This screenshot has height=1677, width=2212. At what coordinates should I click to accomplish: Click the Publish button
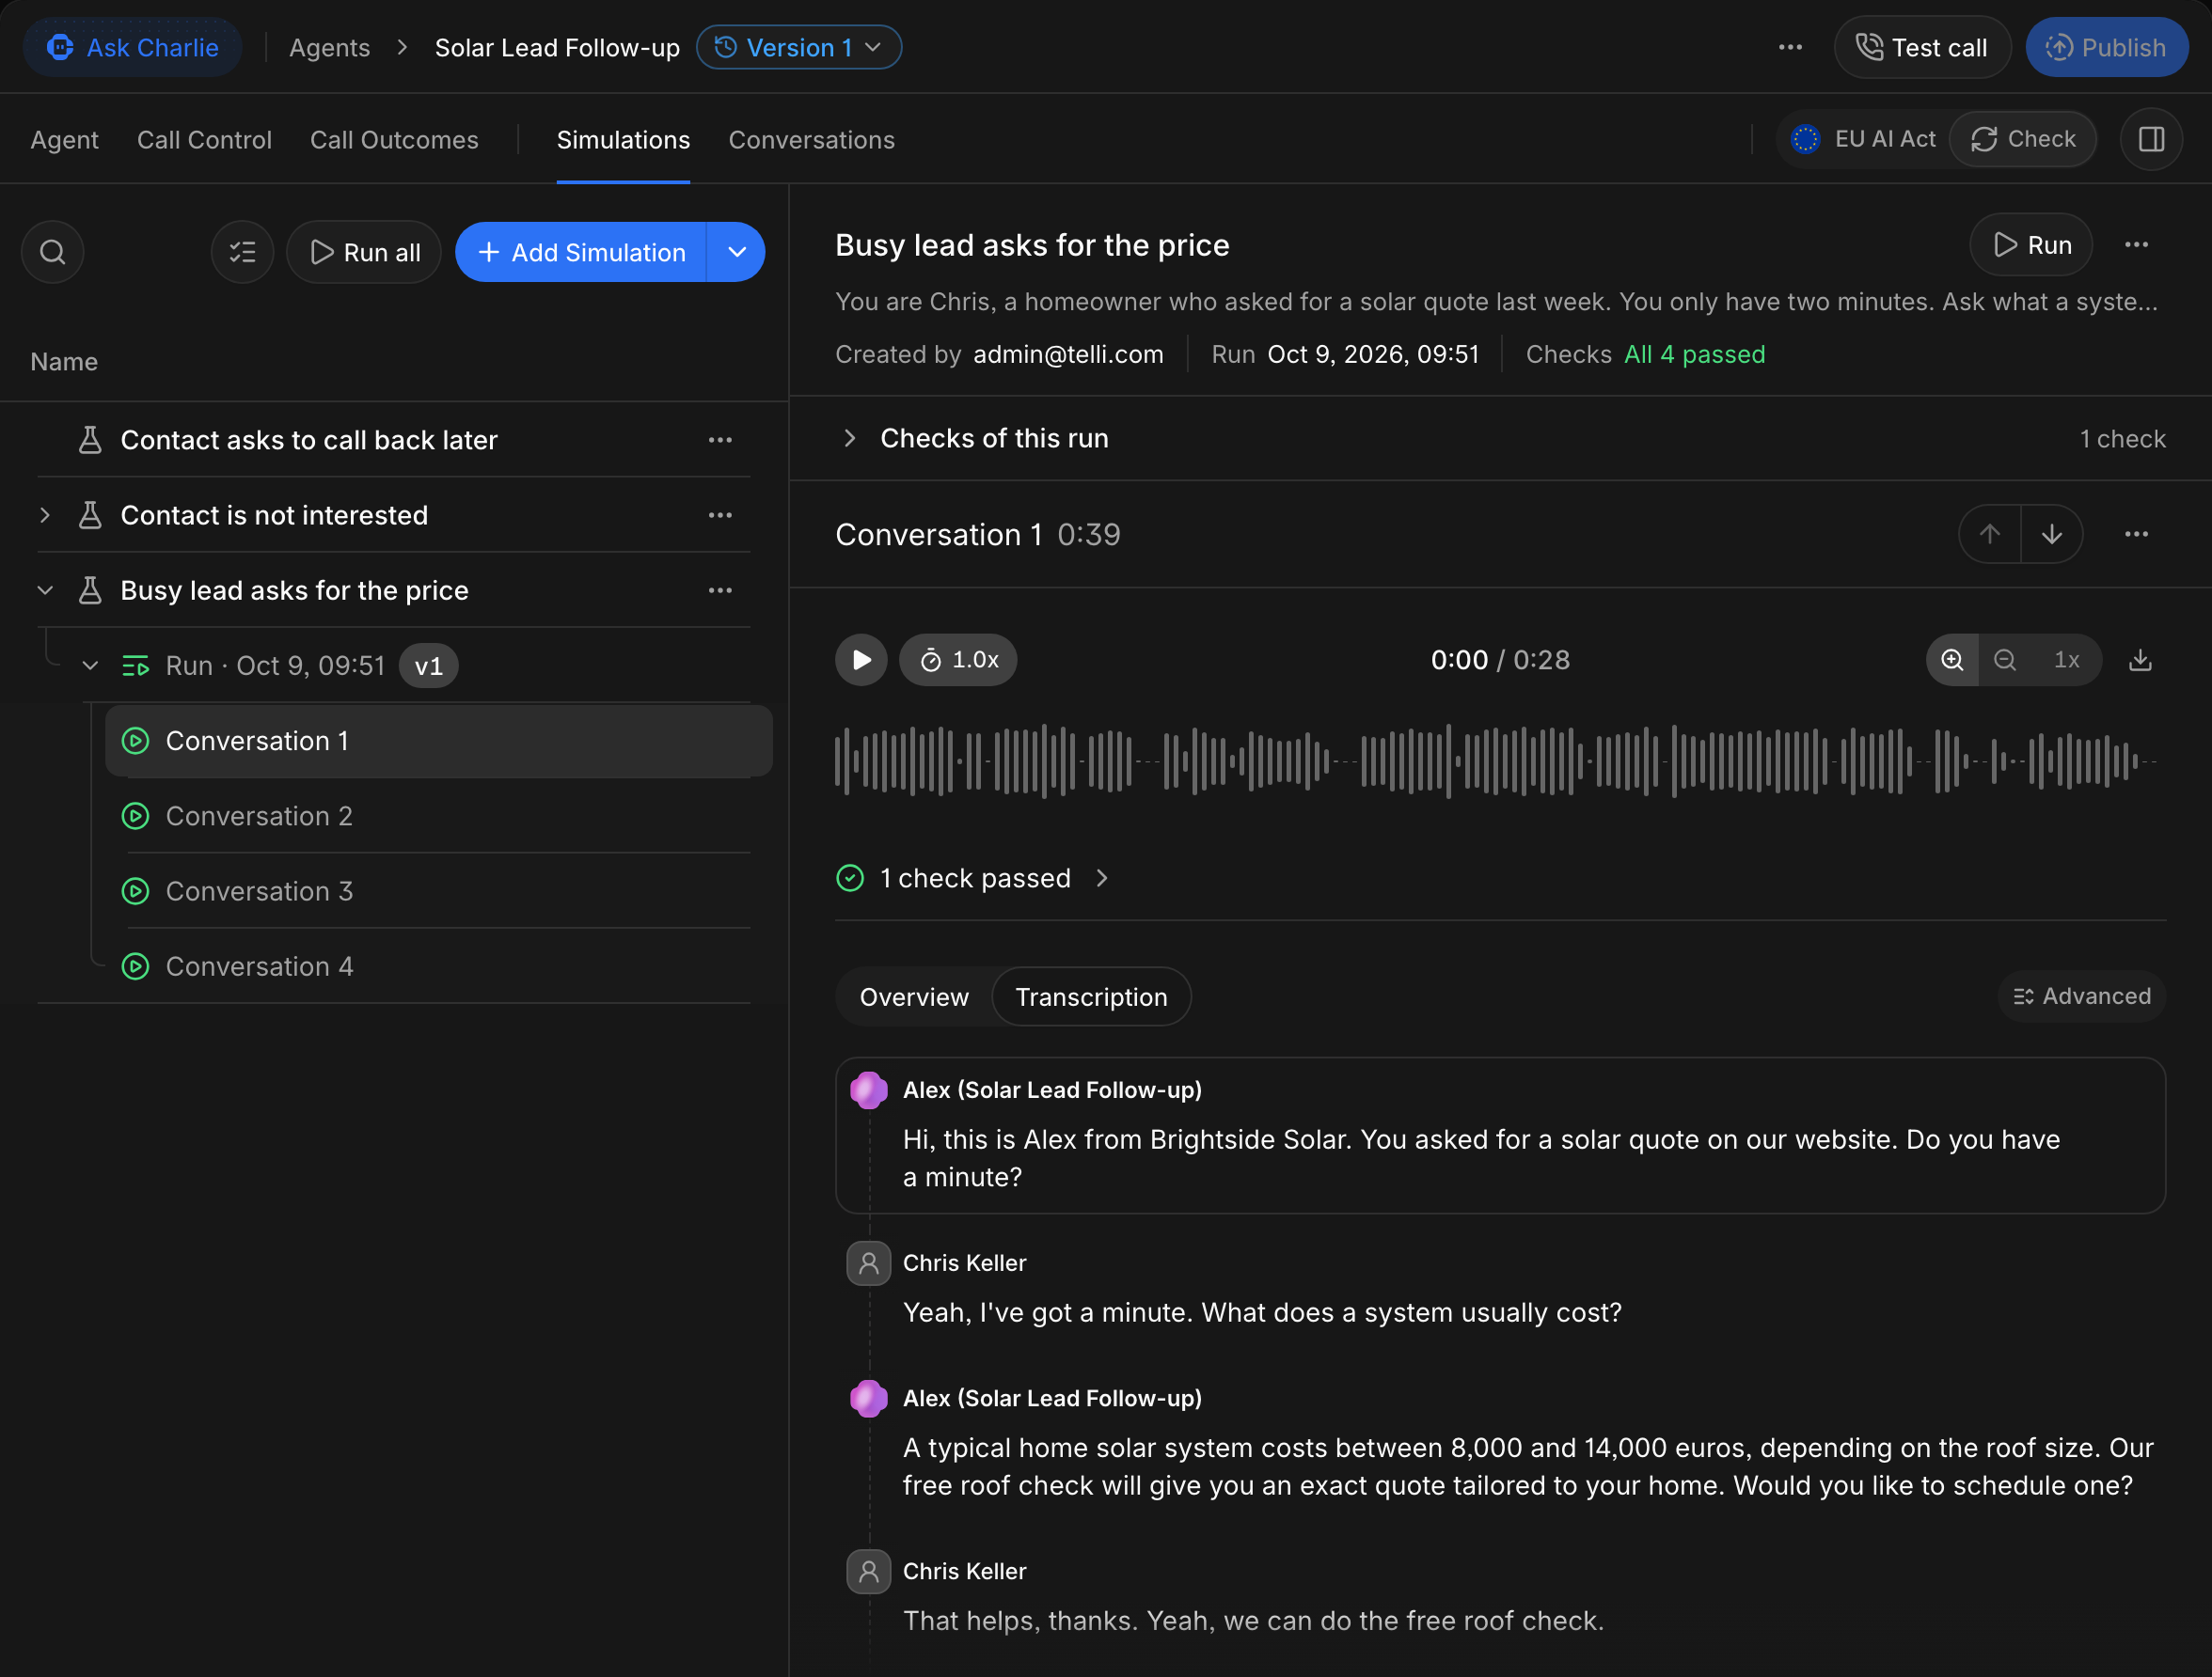point(2106,47)
